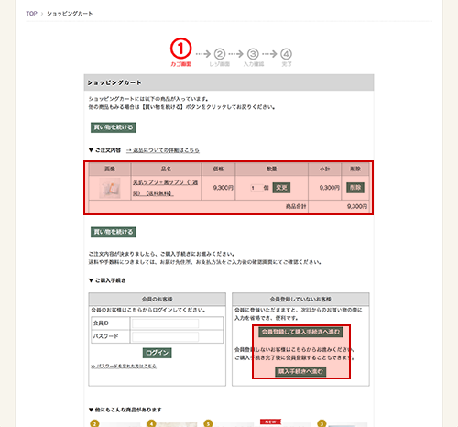Open the 返品についての詳細はこちら link

tap(163, 150)
